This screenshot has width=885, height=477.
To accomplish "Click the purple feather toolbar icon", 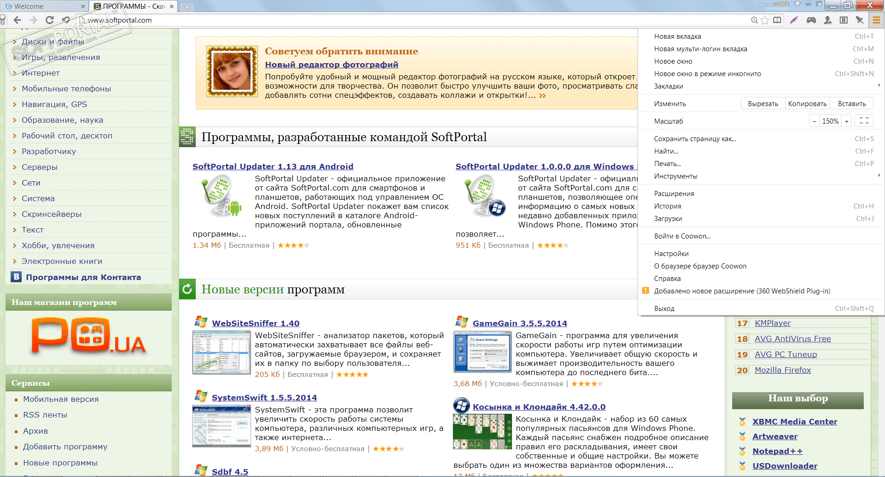I will (x=794, y=20).
